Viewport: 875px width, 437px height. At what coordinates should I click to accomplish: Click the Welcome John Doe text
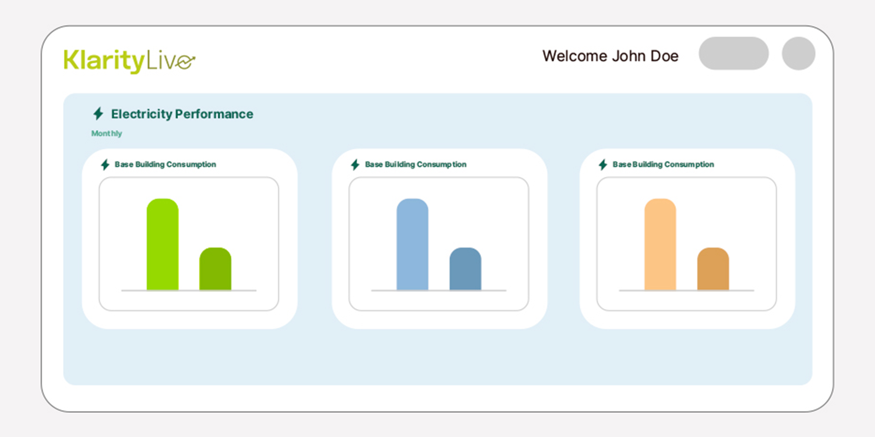pos(610,56)
